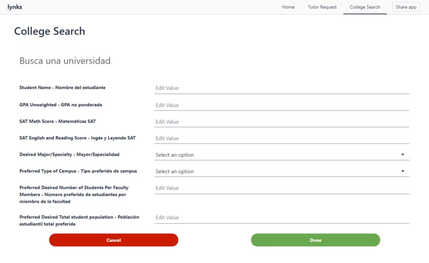Click the Share app button
This screenshot has width=429, height=263.
[x=406, y=7]
